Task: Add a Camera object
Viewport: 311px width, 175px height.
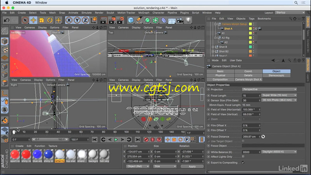Action: 180,20
